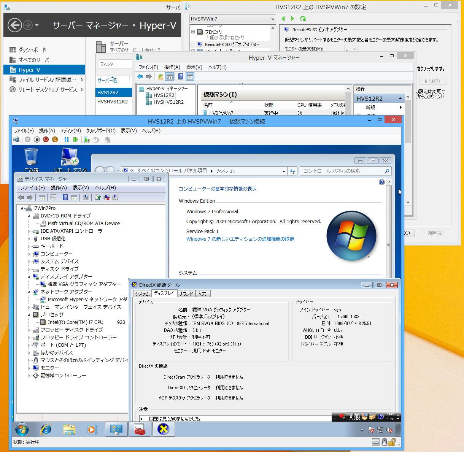Image resolution: width=464 pixels, height=452 pixels.
Task: Click 適用(A) button in settings window
Action: click(435, 233)
